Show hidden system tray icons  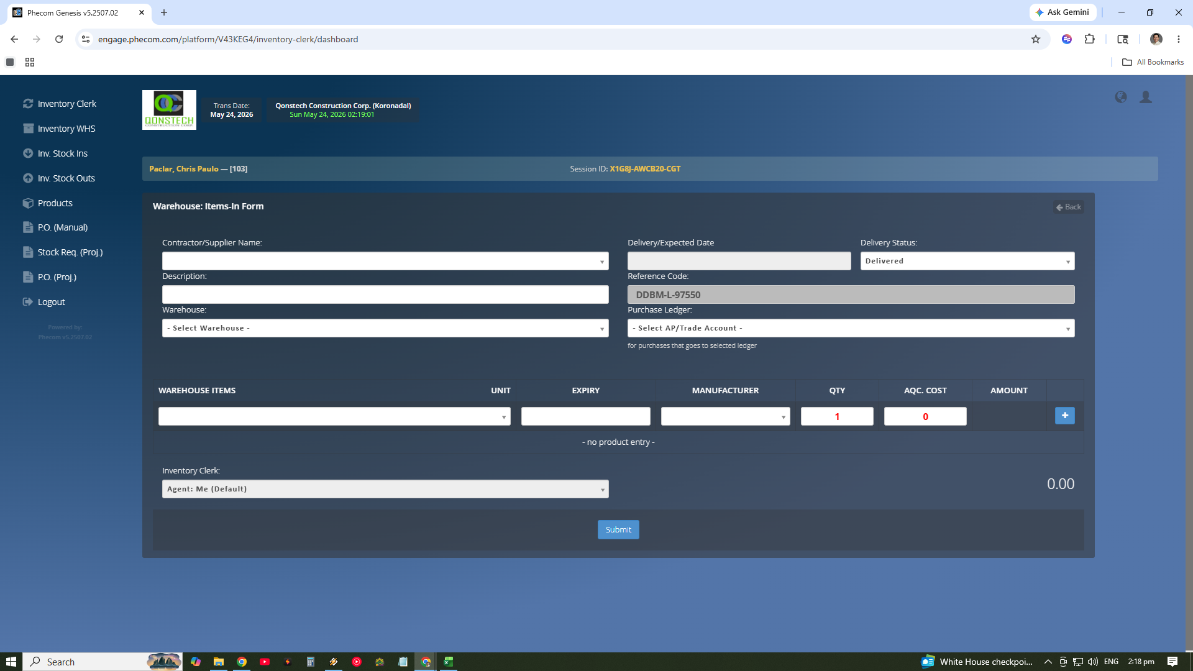pos(1048,662)
